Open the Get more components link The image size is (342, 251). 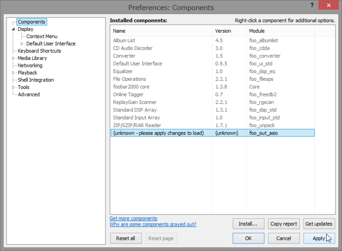click(133, 219)
